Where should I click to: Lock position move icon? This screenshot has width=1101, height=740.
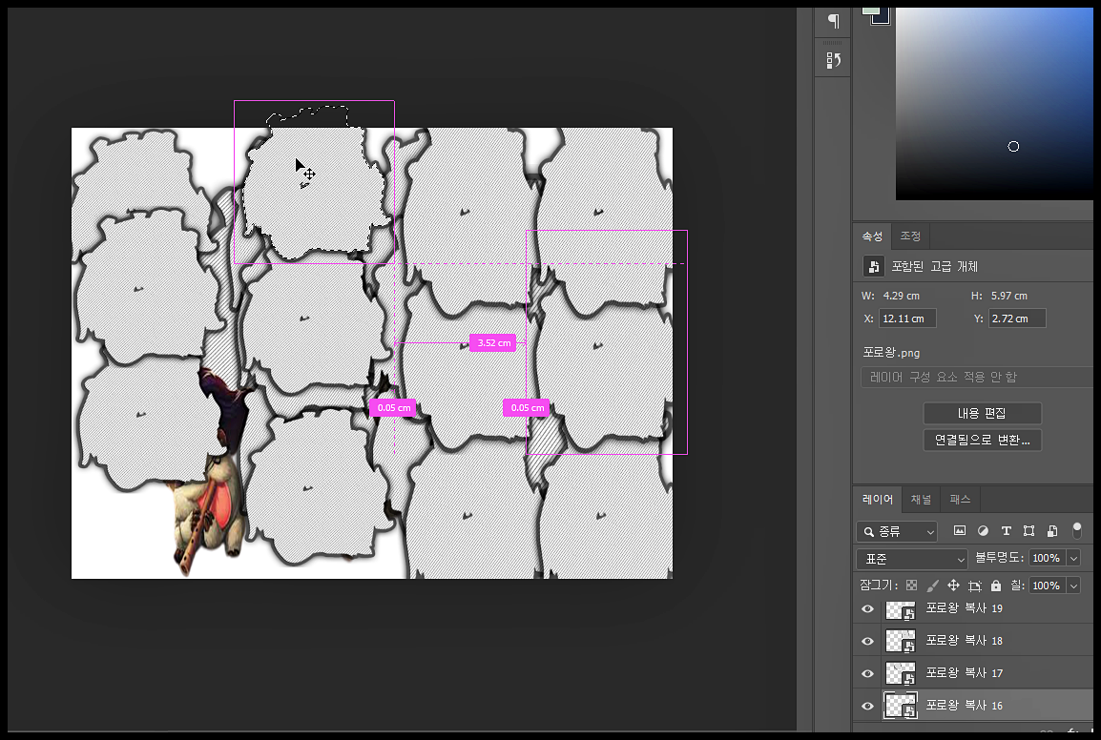[953, 585]
